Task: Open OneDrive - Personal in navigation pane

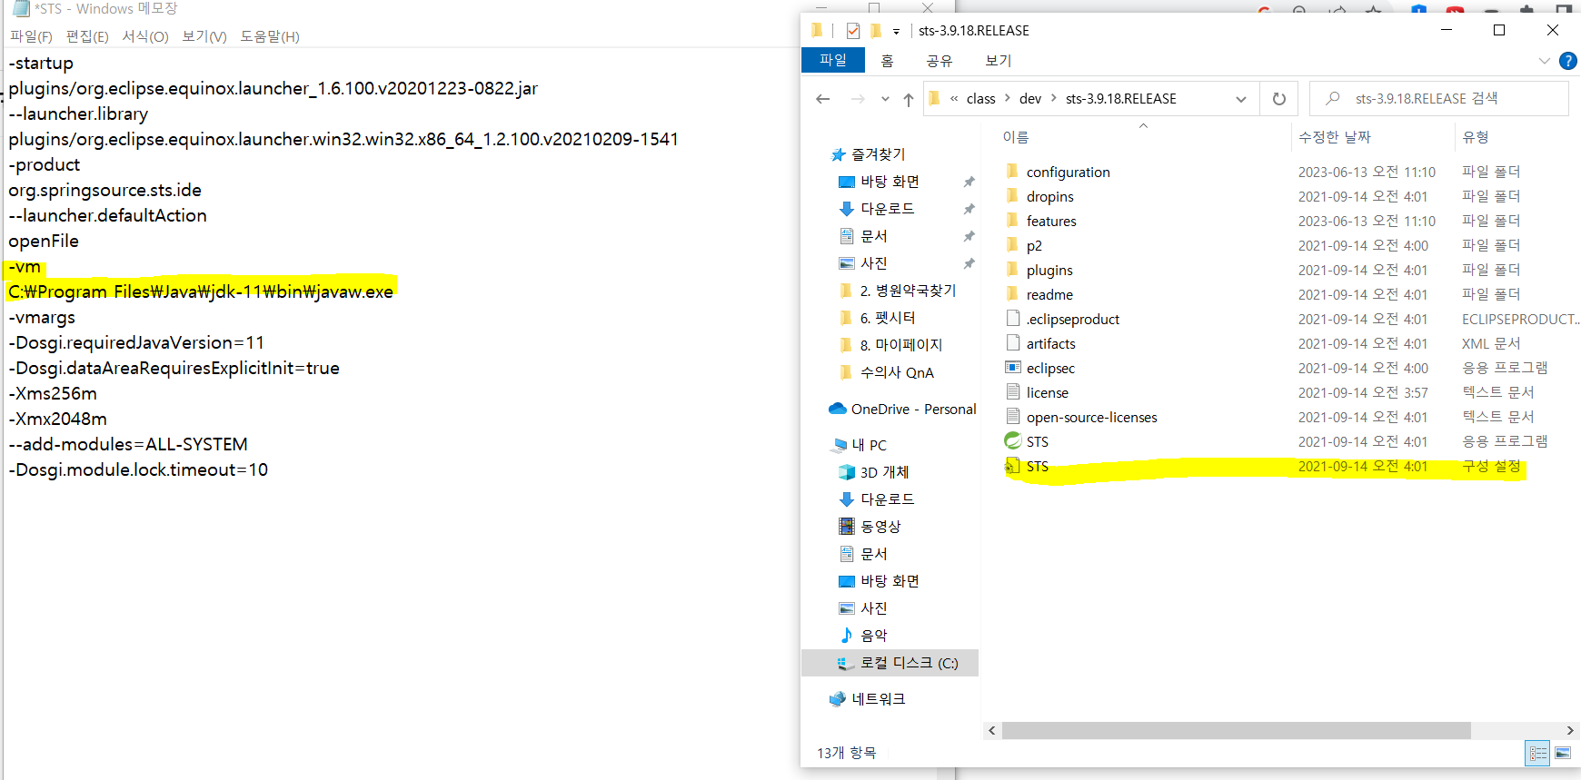Action: pos(913,410)
